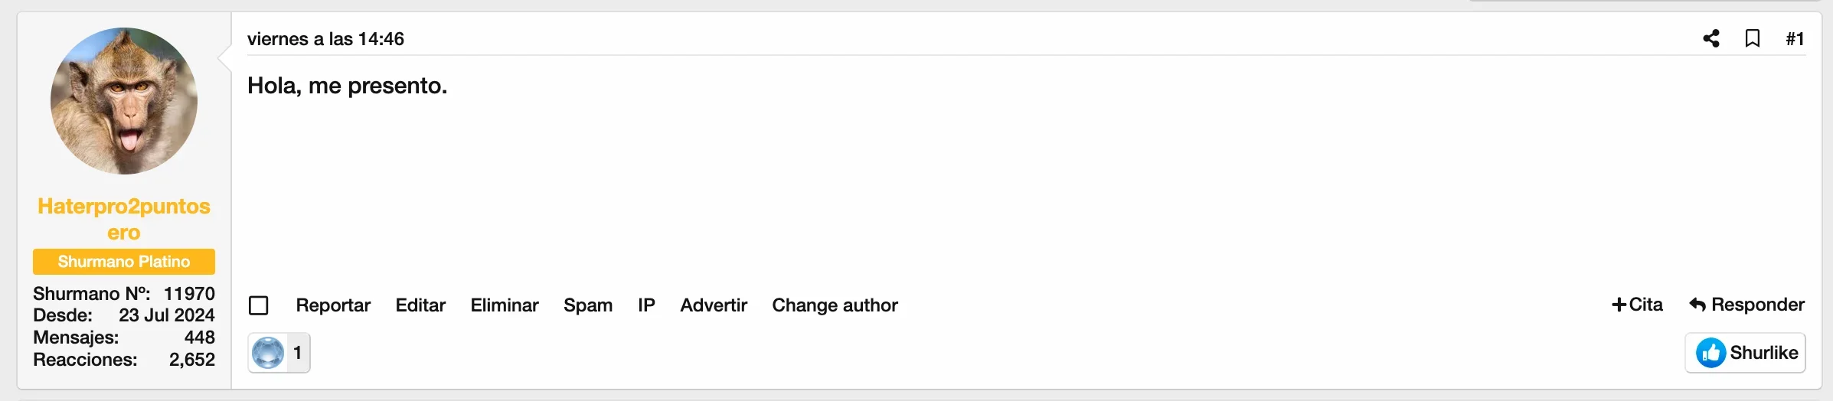Tick the post selection checkbox
The width and height of the screenshot is (1833, 401).
click(x=259, y=305)
